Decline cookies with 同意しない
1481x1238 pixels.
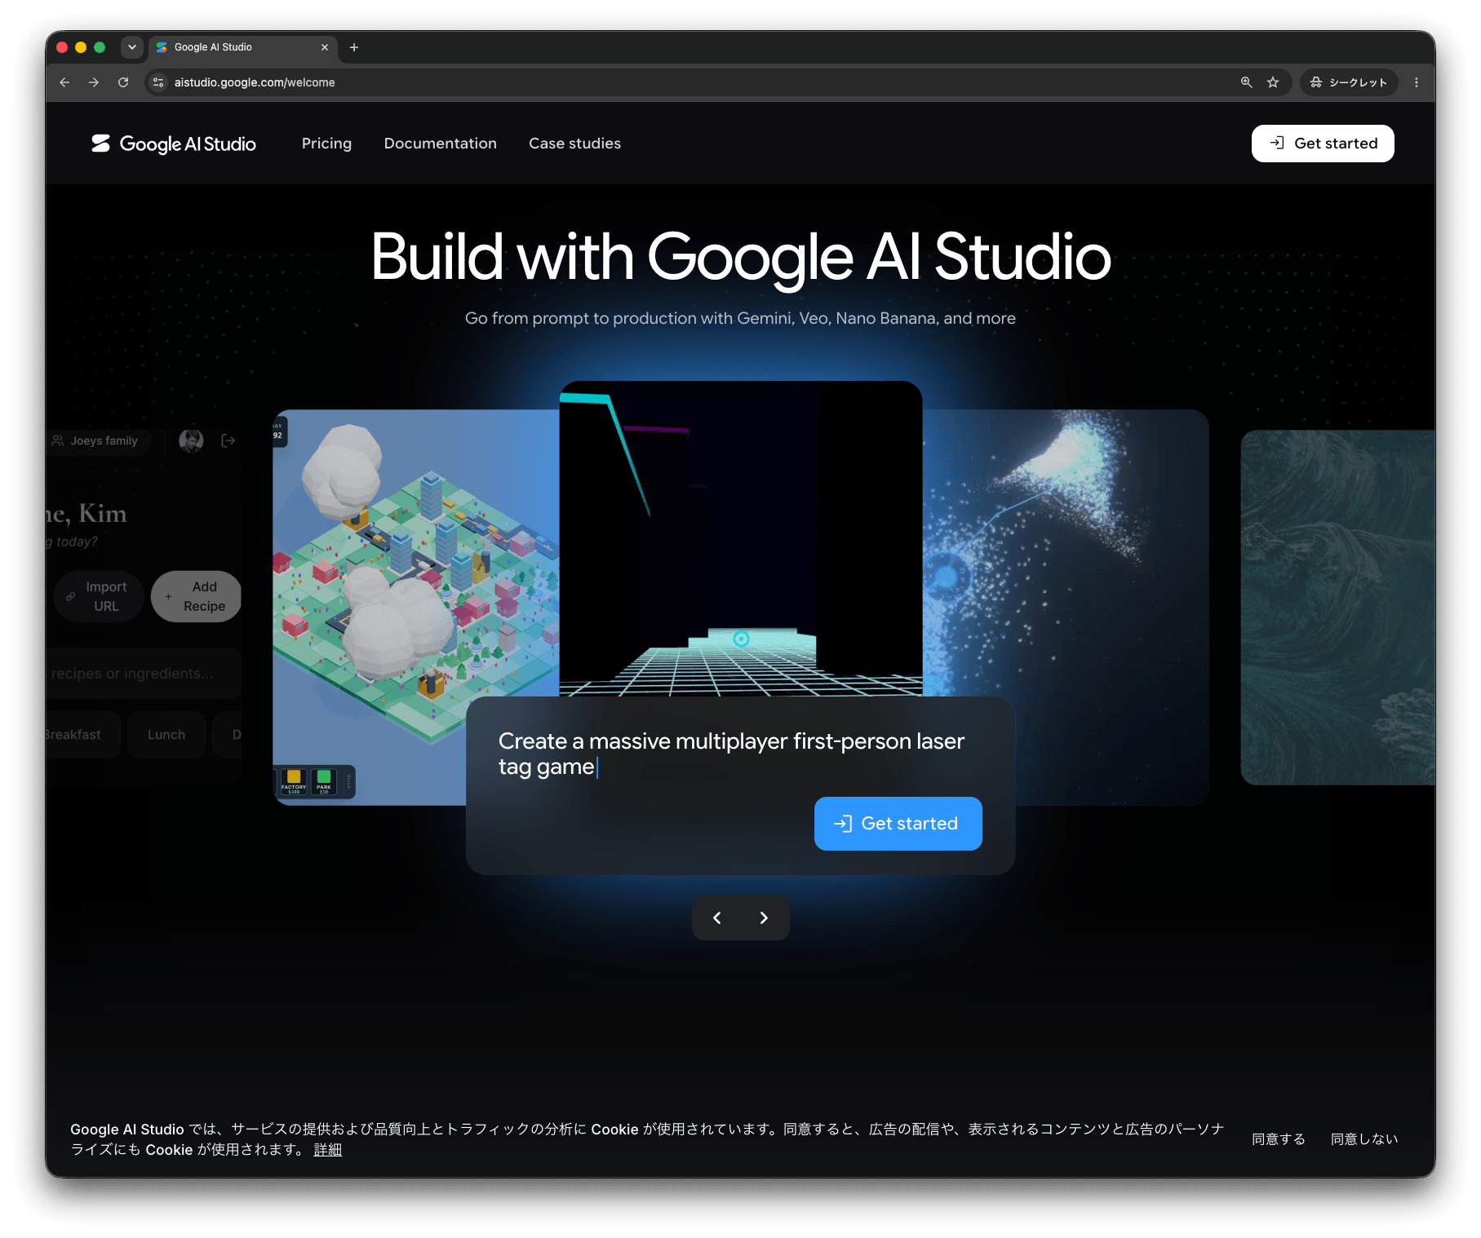[1364, 1139]
